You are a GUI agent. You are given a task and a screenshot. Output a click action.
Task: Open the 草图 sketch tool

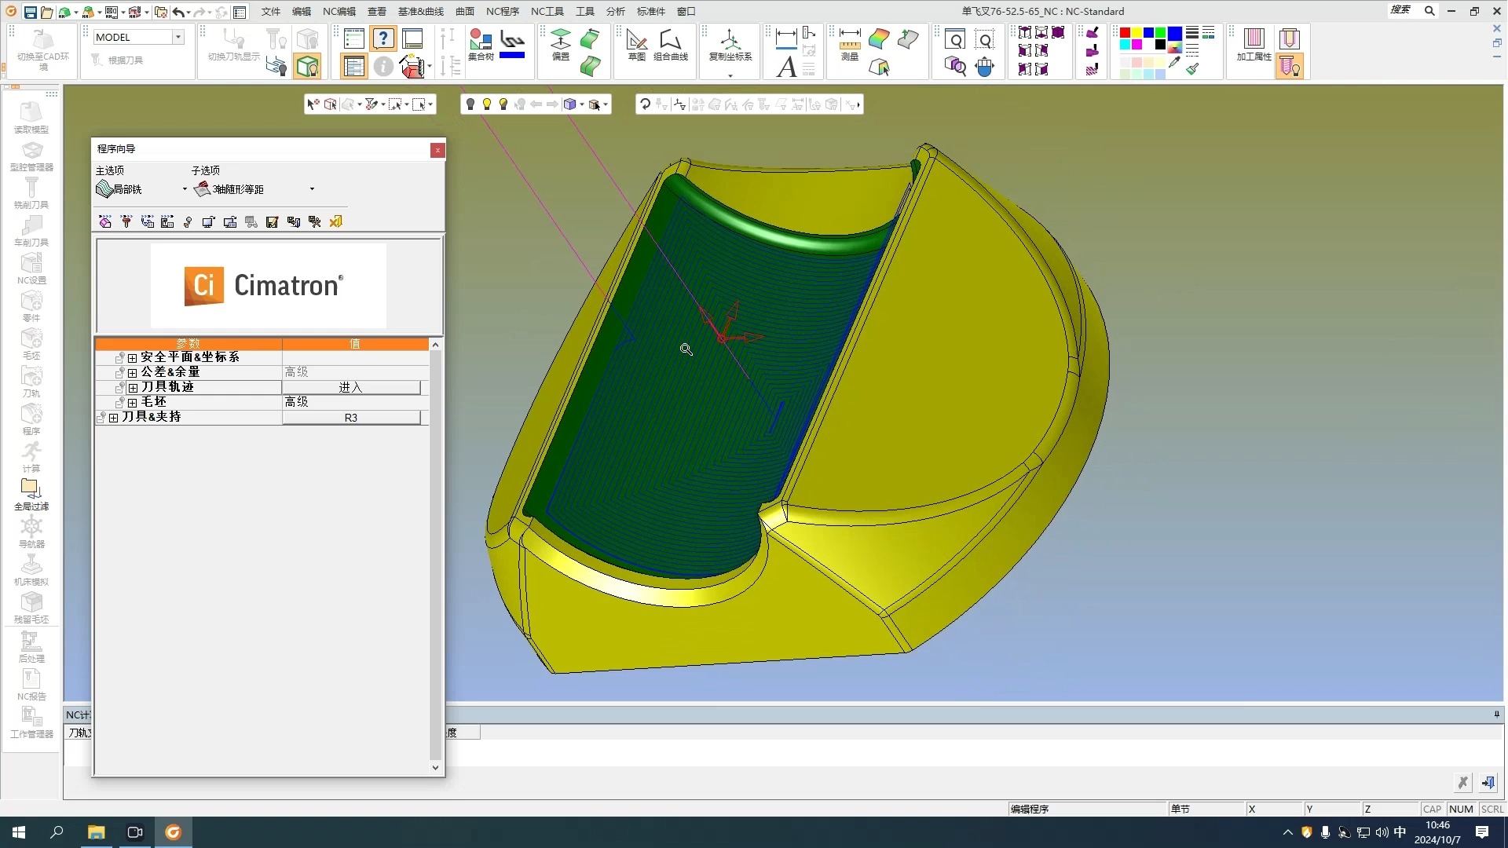point(637,44)
